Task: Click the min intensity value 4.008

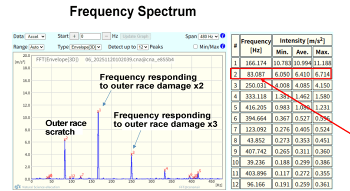Action: click(282, 85)
